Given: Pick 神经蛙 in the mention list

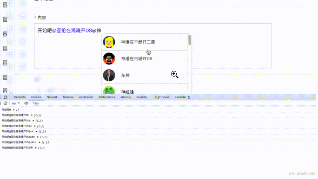Looking at the screenshot, I should (145, 89).
